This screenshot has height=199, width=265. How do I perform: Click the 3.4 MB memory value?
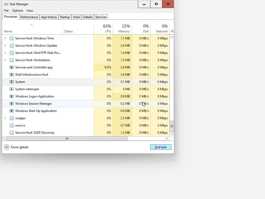(125, 46)
